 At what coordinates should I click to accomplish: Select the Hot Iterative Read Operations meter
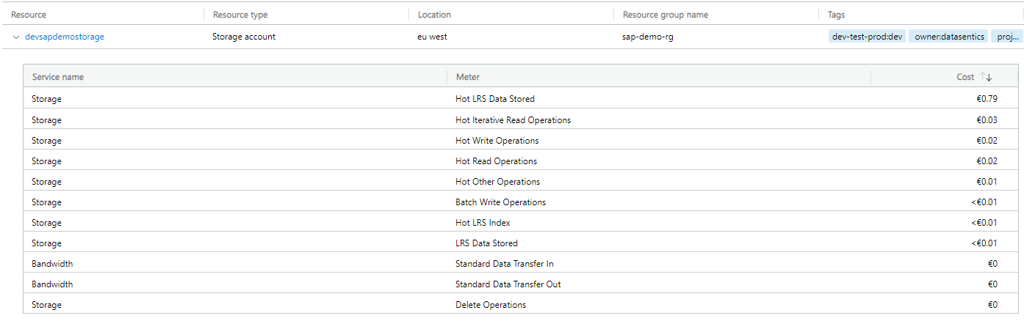pos(513,119)
